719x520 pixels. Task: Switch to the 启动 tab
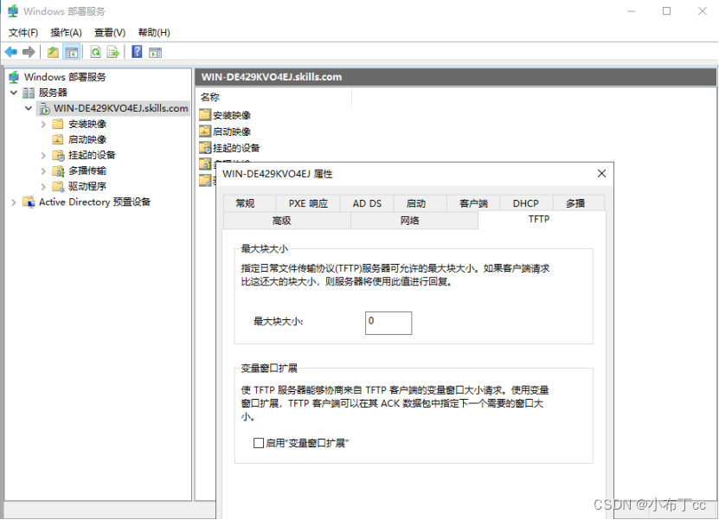pos(420,203)
